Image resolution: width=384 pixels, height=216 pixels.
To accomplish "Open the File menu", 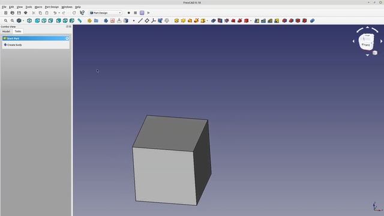I will click(x=4, y=7).
